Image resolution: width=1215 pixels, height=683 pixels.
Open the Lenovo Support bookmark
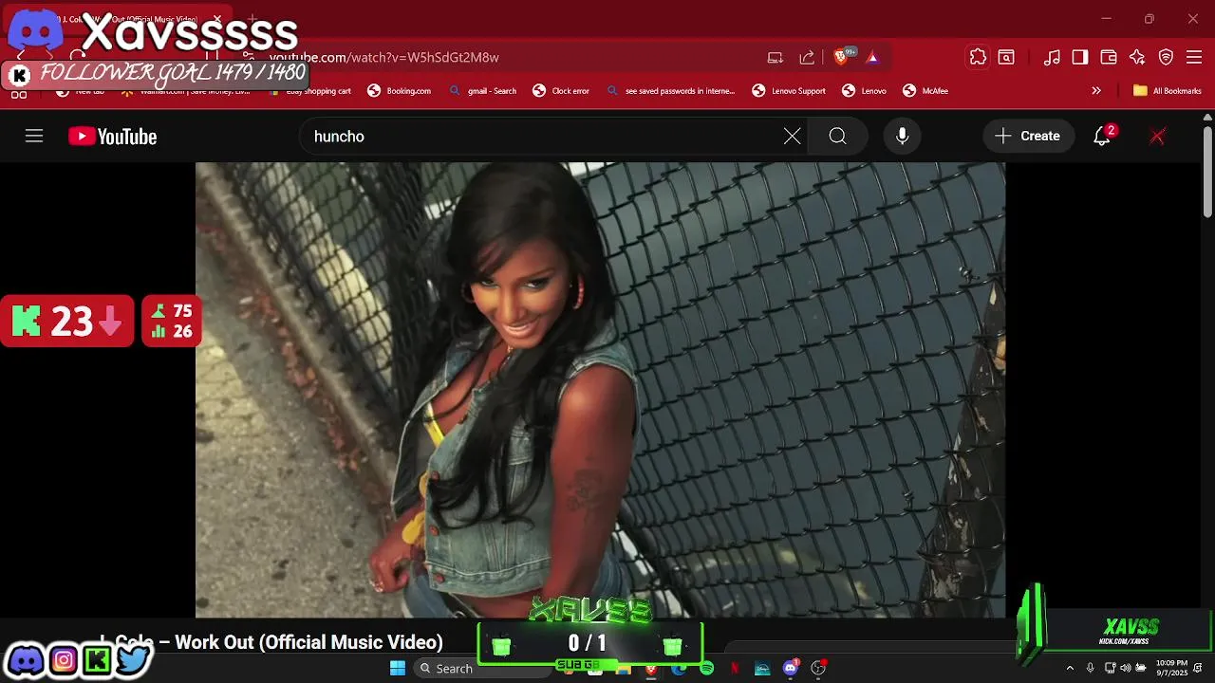tap(789, 91)
